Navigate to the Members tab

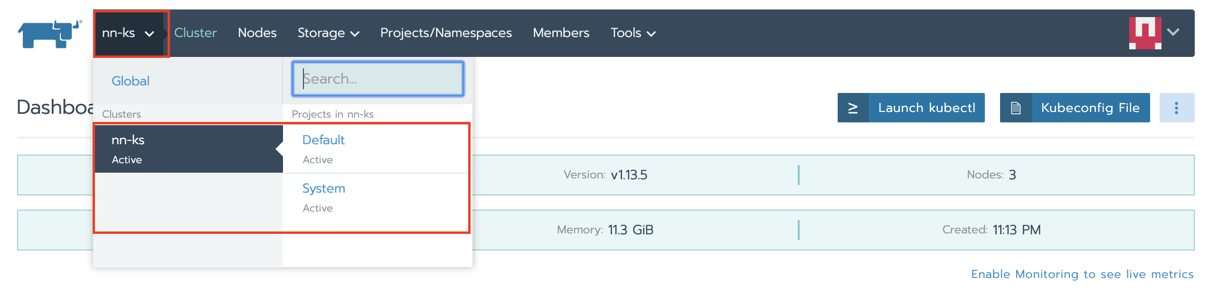561,33
